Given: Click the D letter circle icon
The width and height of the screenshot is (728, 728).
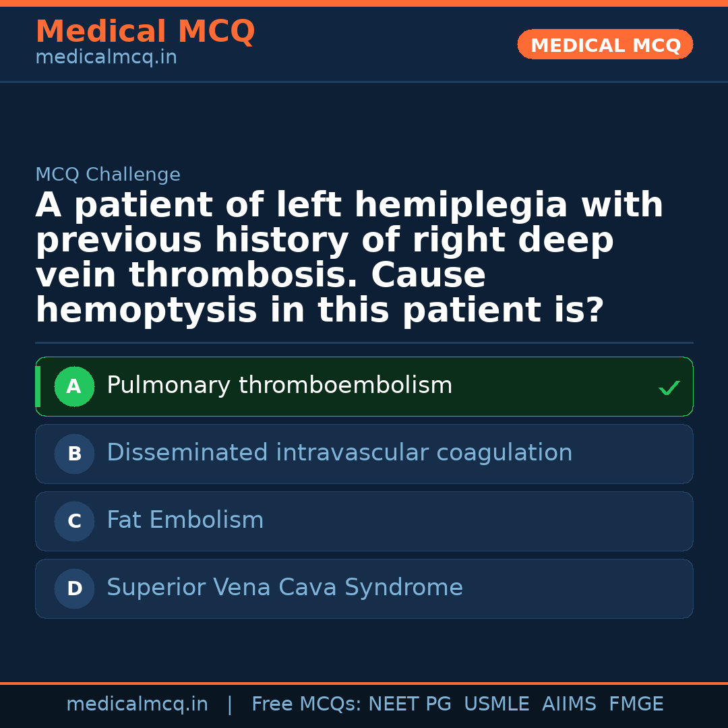Looking at the screenshot, I should [74, 589].
